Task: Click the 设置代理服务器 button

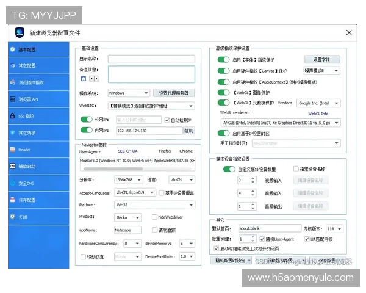Action: 174,93
